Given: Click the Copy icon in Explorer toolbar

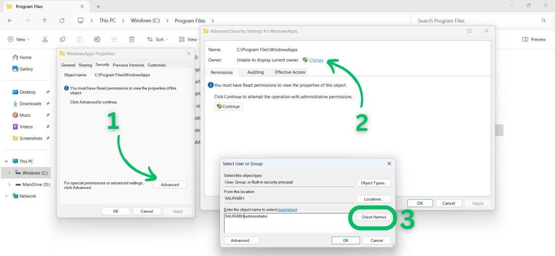Looking at the screenshot, I should pyautogui.click(x=62, y=39).
